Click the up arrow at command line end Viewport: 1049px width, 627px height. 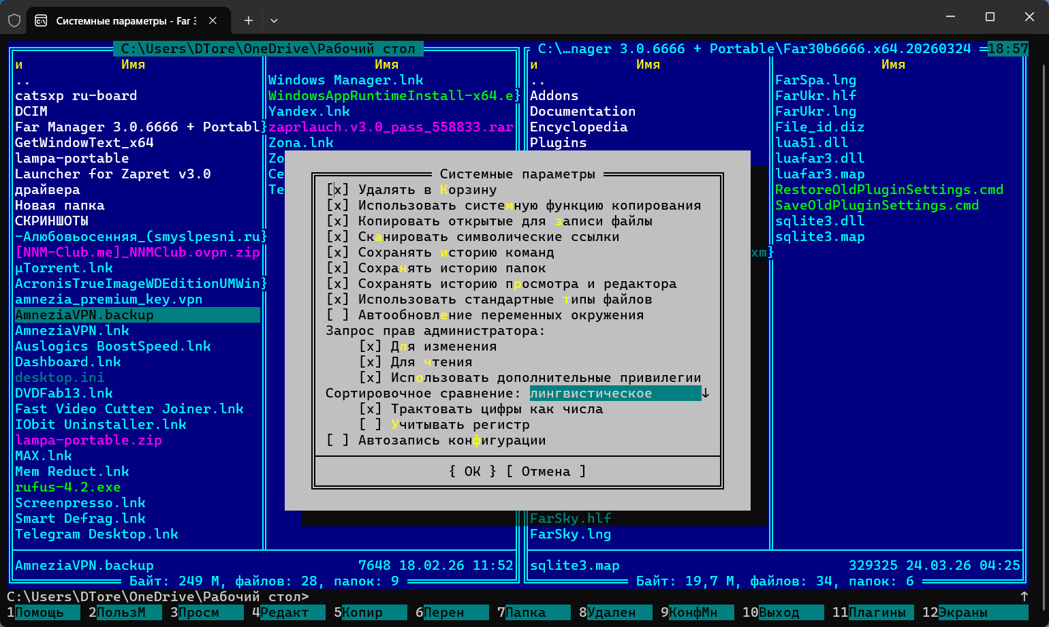click(x=1024, y=596)
